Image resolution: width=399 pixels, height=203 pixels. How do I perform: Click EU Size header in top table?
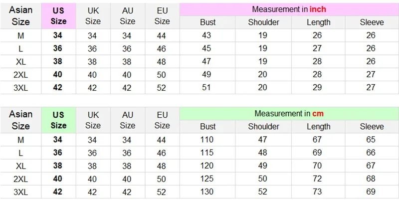coord(162,16)
